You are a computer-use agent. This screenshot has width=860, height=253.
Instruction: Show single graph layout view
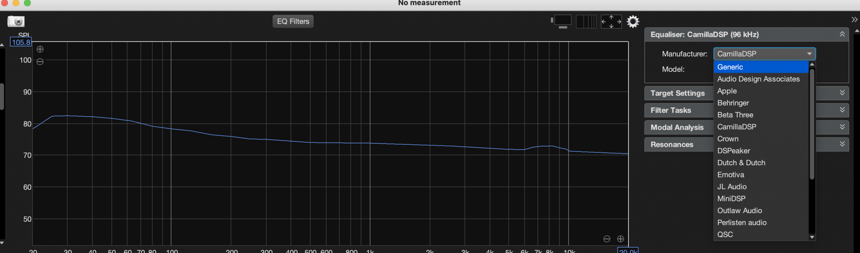(x=562, y=21)
